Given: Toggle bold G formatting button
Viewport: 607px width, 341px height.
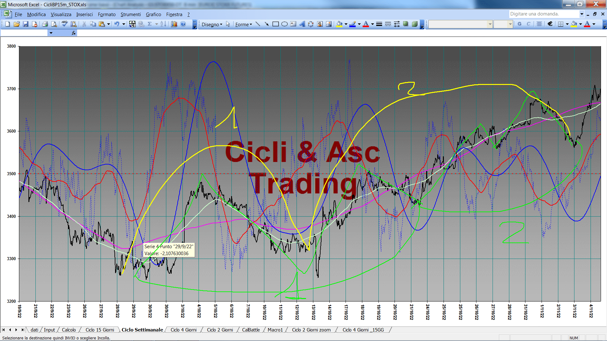Looking at the screenshot, I should point(519,24).
